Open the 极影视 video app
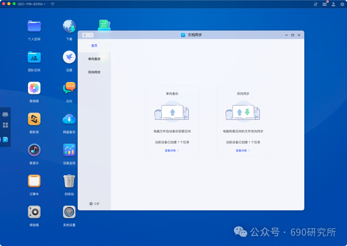 [x=34, y=119]
